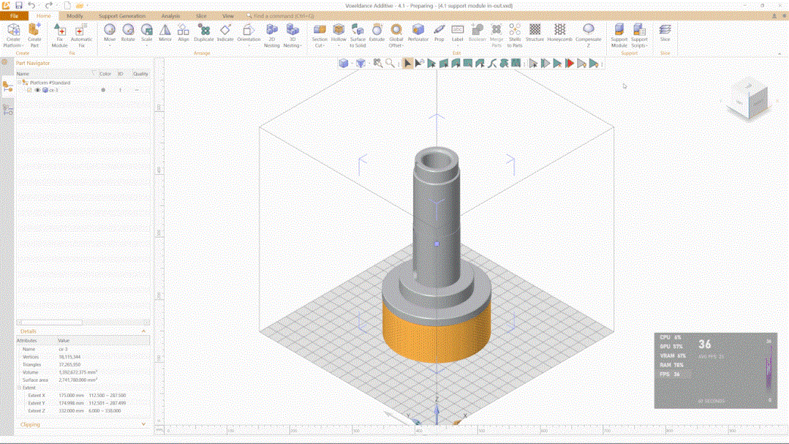Select the Mirror tool
789x444 pixels.
[x=165, y=33]
